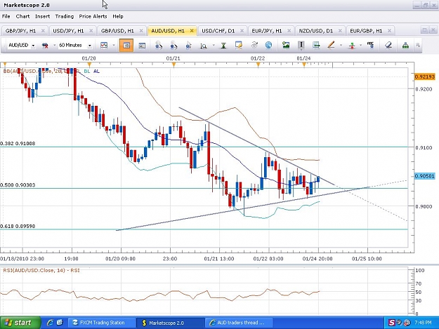Expand the arrow beside the vertical zoom icon

coord(214,46)
